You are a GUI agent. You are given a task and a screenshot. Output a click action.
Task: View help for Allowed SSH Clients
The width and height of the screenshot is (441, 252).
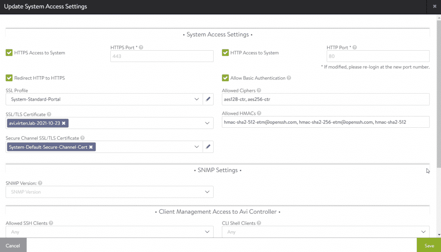50,223
